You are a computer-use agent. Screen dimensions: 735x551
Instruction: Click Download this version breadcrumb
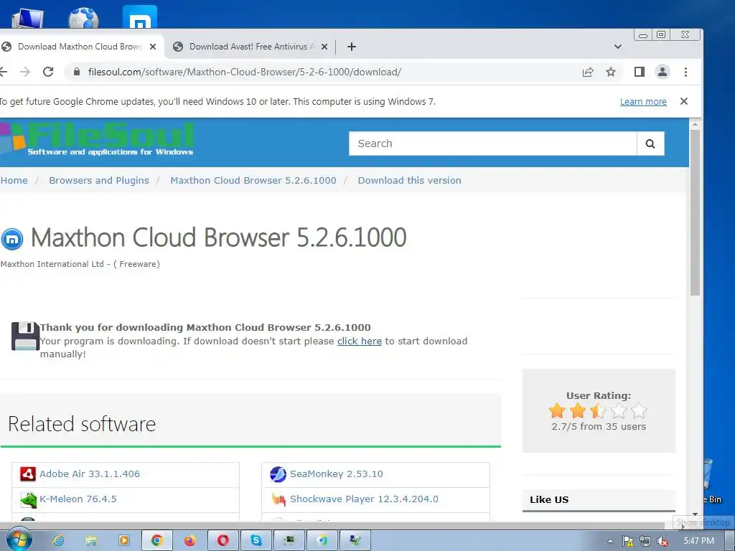point(410,180)
